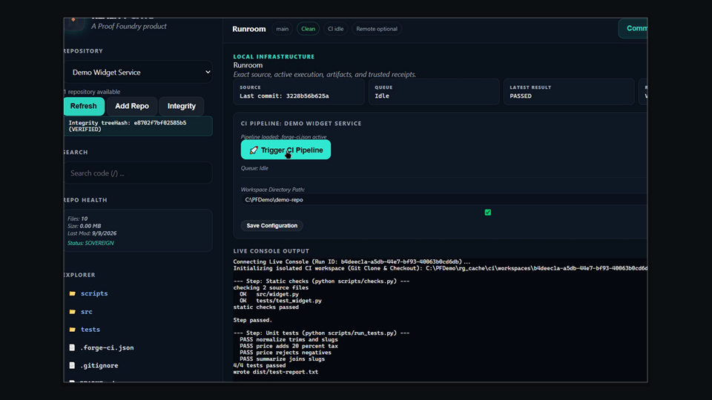
Task: Click the Status: SOVEREIGN text
Action: (x=90, y=243)
